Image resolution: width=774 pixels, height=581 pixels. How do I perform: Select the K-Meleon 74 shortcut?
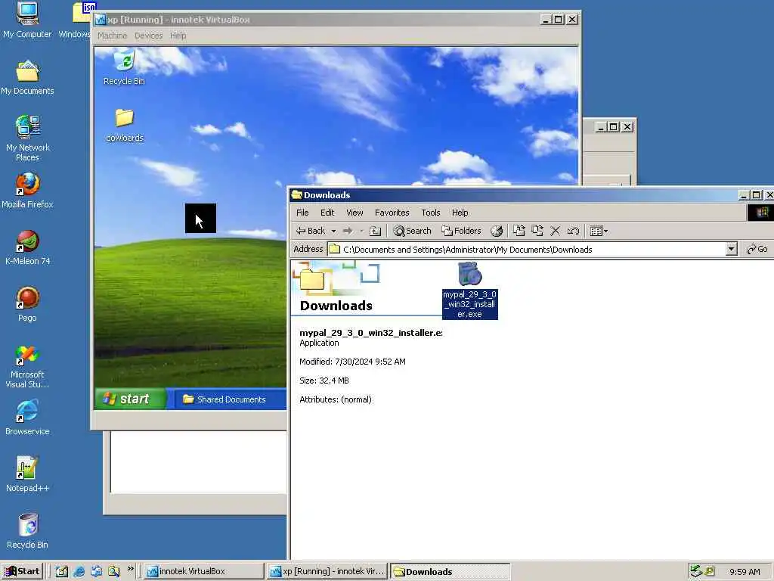[x=27, y=247]
